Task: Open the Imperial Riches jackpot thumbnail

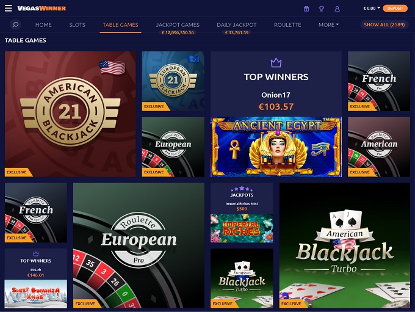Action: 242,228
